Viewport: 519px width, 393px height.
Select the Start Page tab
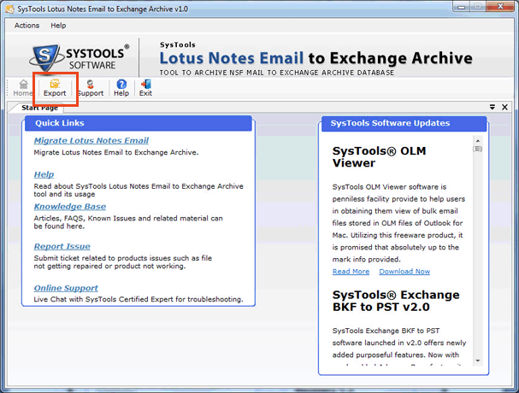(x=39, y=108)
